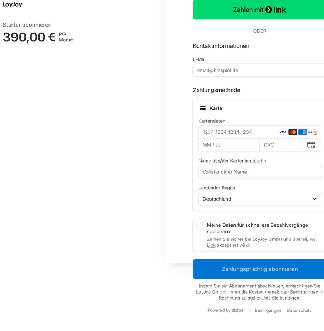Expand the Deutschland country selector
Image resolution: width=324 pixels, height=331 pixels.
click(259, 199)
